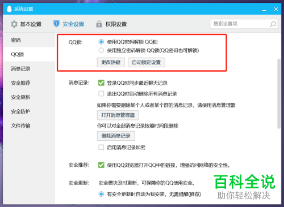Click the text 你可以对全部消息记录按照时间段删除
Viewport: 284px width, 207px height.
137,126
